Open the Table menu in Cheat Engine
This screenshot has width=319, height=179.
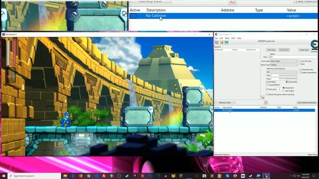[227, 38]
